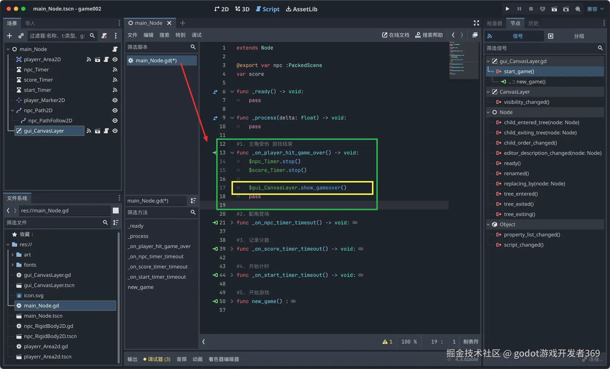Open the 着色器编辑器 panel
610x369 pixels.
click(224, 359)
